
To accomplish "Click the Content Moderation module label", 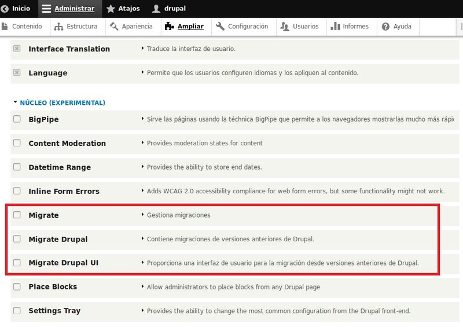I will (x=67, y=144).
